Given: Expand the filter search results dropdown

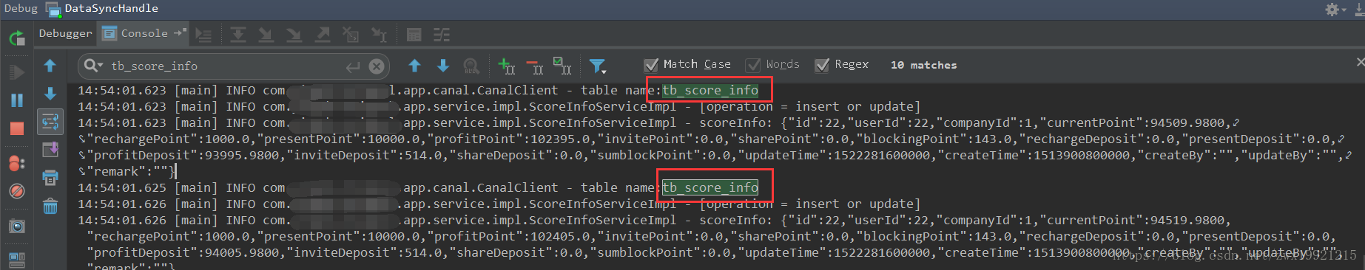Looking at the screenshot, I should point(598,66).
